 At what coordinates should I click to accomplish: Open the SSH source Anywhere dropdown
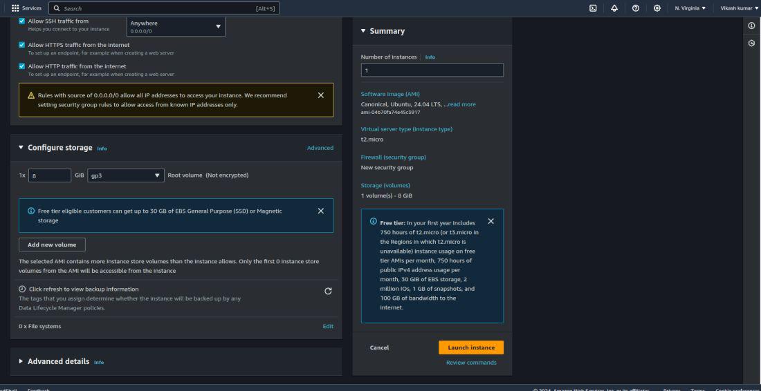pyautogui.click(x=176, y=26)
